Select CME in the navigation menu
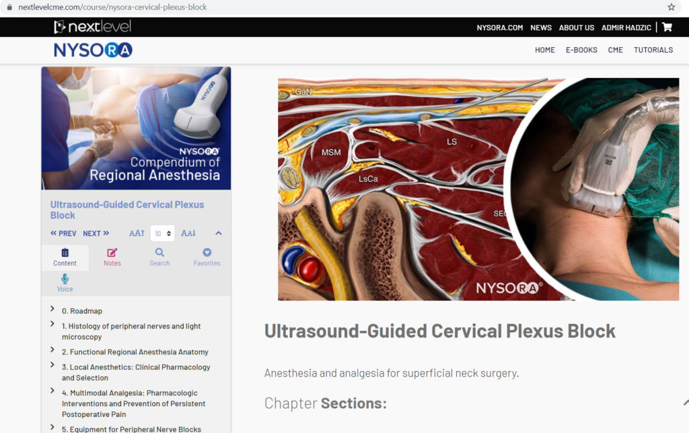Screen dimensions: 689x433 [x=615, y=50]
